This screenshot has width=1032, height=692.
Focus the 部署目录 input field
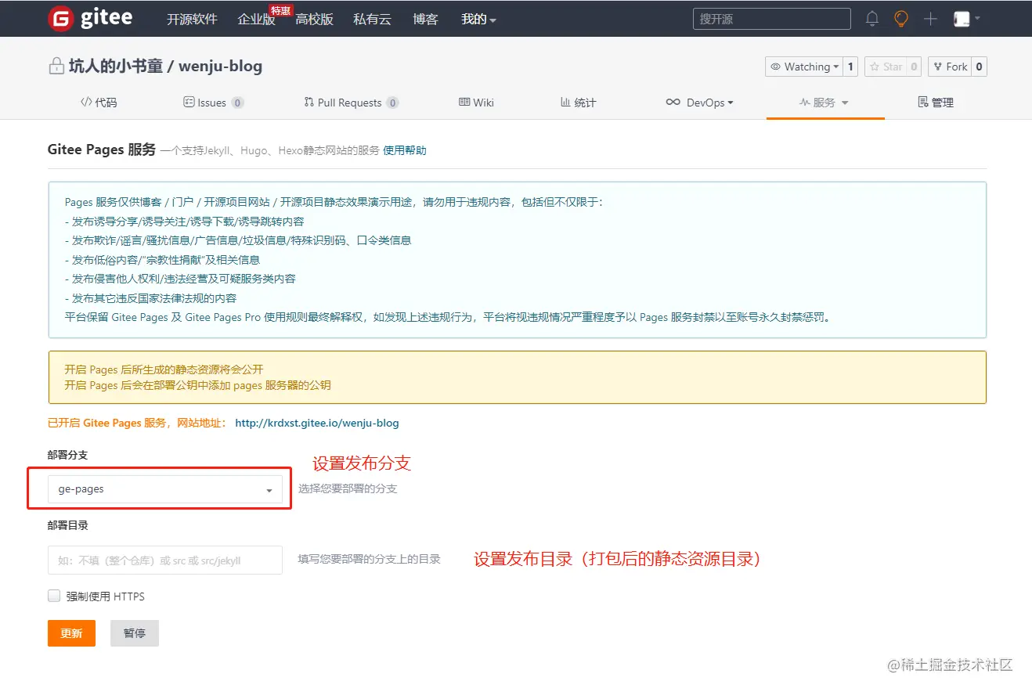[164, 560]
